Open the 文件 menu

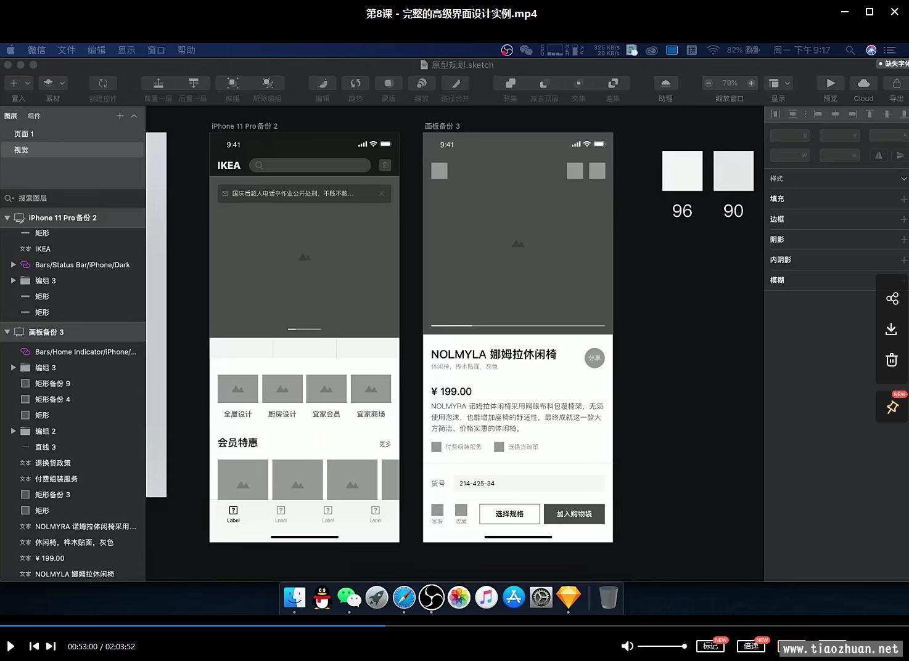point(67,51)
